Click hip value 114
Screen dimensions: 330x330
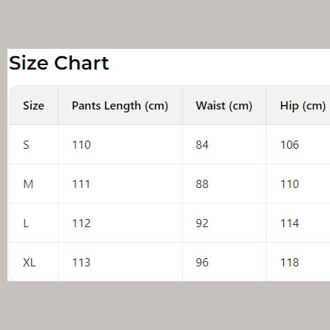[x=290, y=223]
